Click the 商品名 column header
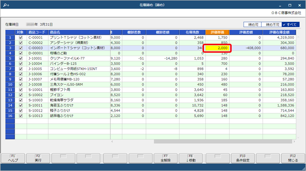This screenshot has height=171, width=306. click(79, 32)
